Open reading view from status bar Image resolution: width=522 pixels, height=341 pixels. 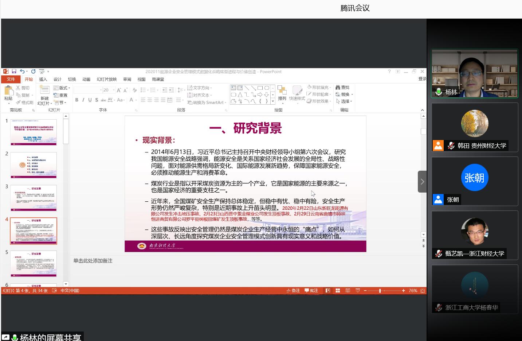pos(348,291)
